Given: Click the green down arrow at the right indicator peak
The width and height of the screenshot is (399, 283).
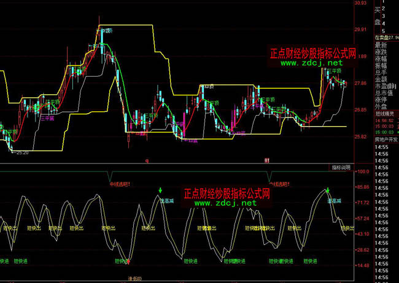Looking at the screenshot, I should 328,191.
